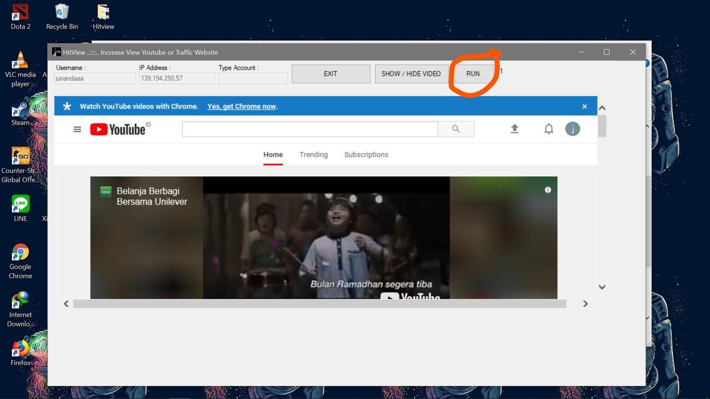The height and width of the screenshot is (399, 710).
Task: Switch to the Subscriptions tab
Action: pyautogui.click(x=366, y=155)
